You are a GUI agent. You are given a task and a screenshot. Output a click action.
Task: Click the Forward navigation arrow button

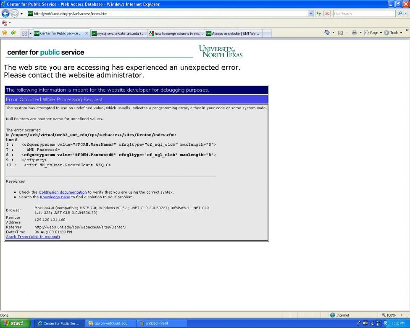click(15, 13)
